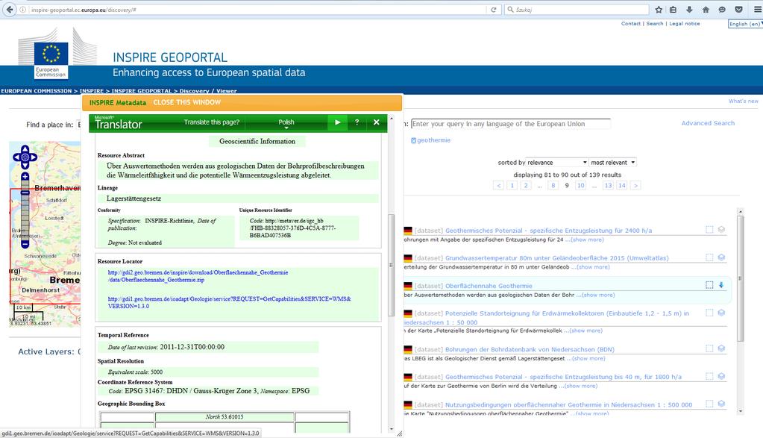
Task: Toggle extent box for Grundwassertemperatur 80m result
Action: pyautogui.click(x=709, y=257)
